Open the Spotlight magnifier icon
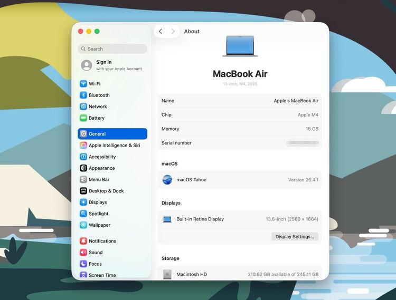396x300 pixels. tap(83, 214)
